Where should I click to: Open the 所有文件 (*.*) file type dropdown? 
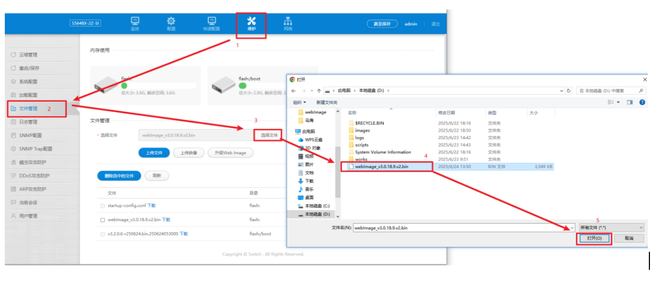612,227
